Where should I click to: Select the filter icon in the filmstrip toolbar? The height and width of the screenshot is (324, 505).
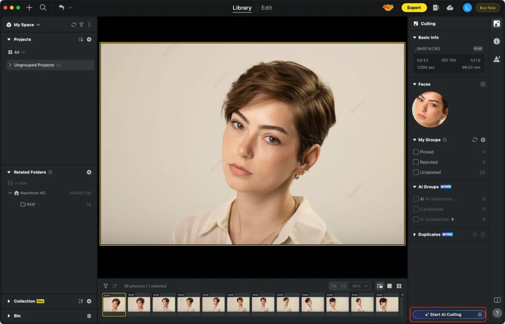click(x=106, y=286)
